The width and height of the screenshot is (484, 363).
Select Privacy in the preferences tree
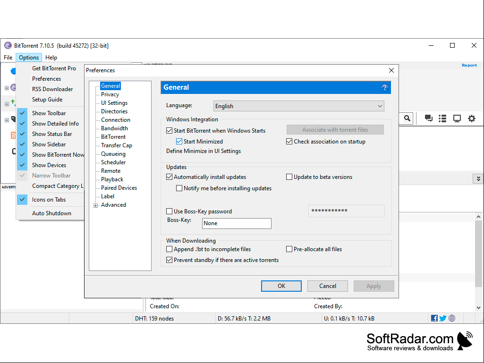110,94
